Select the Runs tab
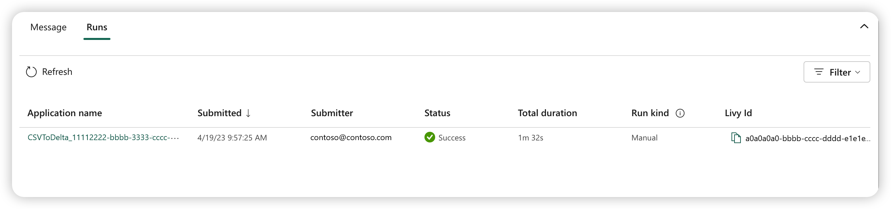Screen dimensions: 891x209 (x=97, y=27)
